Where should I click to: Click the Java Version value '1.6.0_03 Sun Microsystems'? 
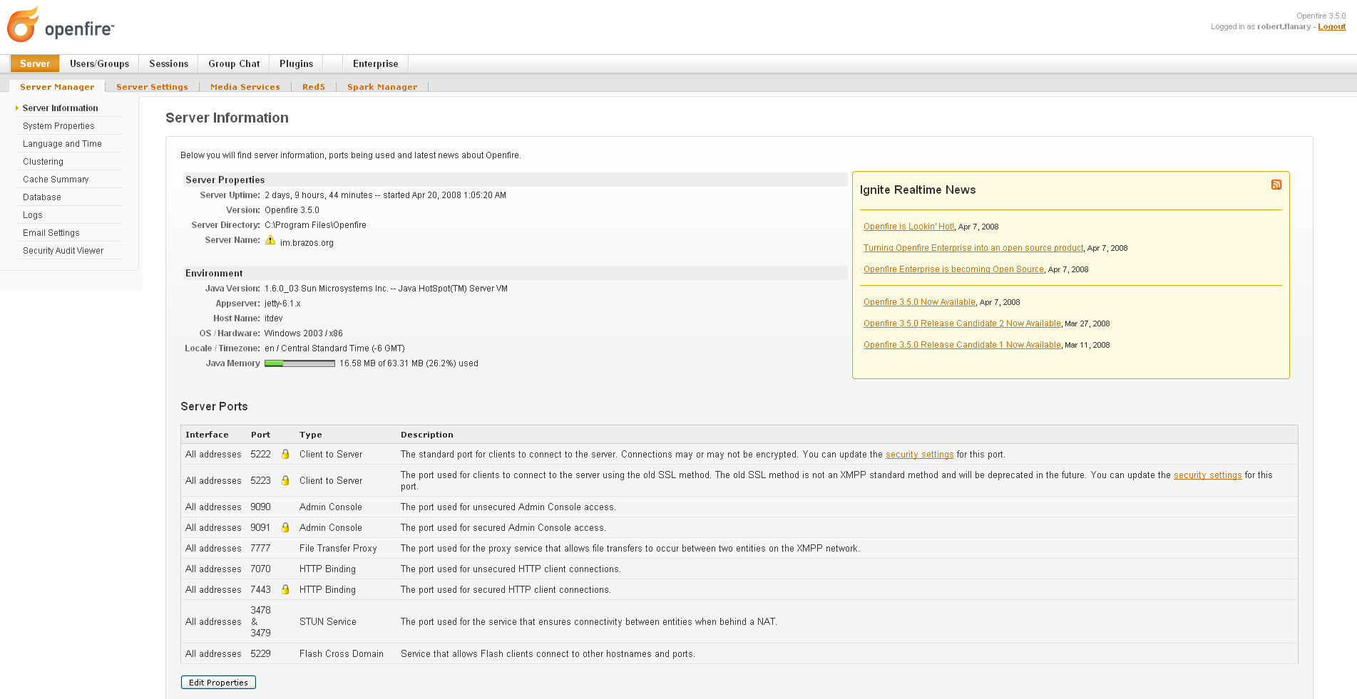(x=386, y=289)
